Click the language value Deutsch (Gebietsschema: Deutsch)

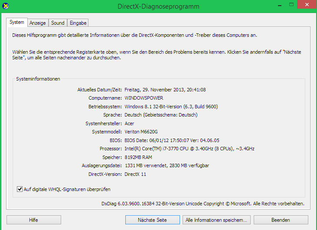pos(161,115)
